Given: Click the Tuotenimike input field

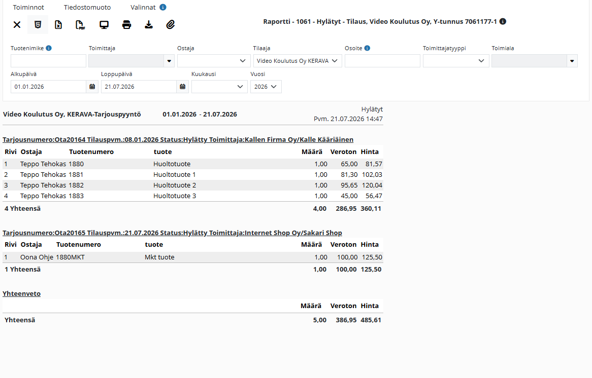Looking at the screenshot, I should pos(48,61).
